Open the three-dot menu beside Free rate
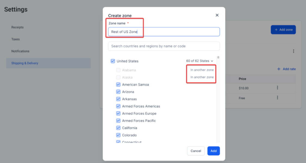The image size is (306, 163). 277,98
